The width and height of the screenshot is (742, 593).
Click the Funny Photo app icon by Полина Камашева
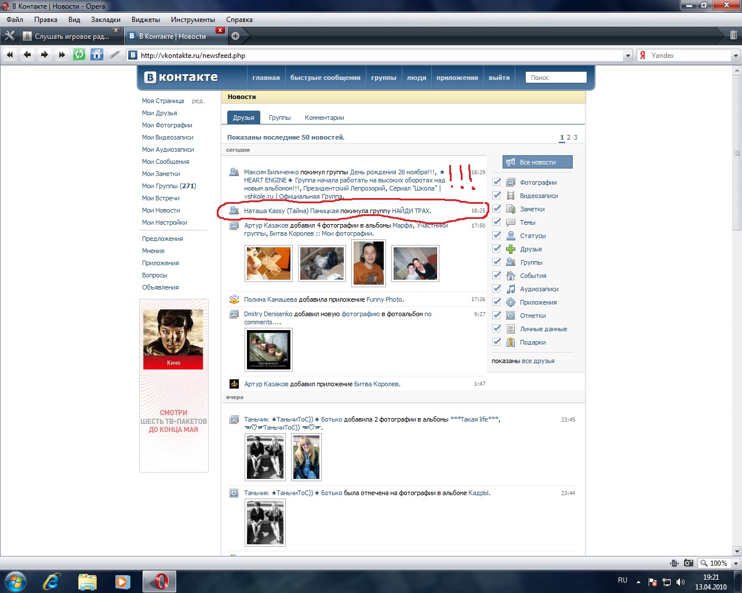coord(234,299)
